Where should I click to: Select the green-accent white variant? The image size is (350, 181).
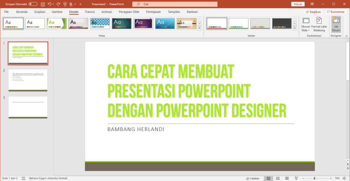[x=238, y=24]
